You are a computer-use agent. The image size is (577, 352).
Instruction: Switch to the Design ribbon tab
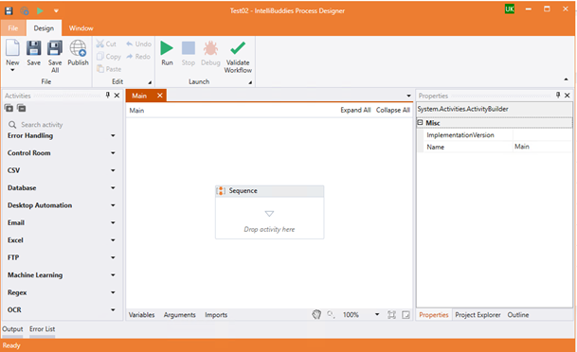pyautogui.click(x=44, y=28)
